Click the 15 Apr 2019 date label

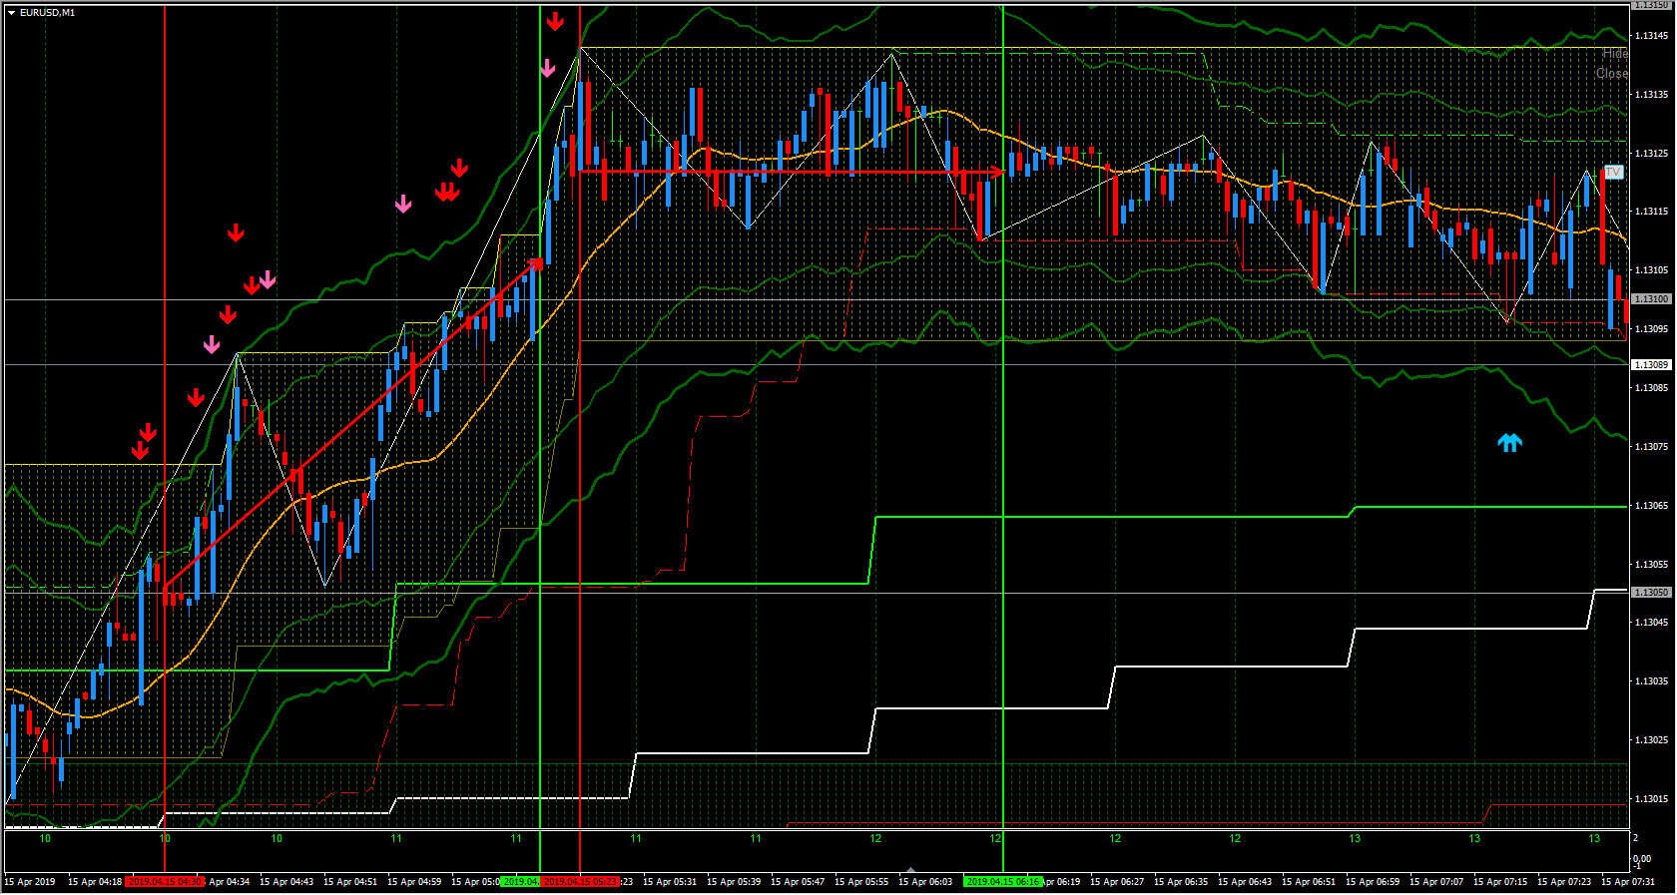click(30, 882)
